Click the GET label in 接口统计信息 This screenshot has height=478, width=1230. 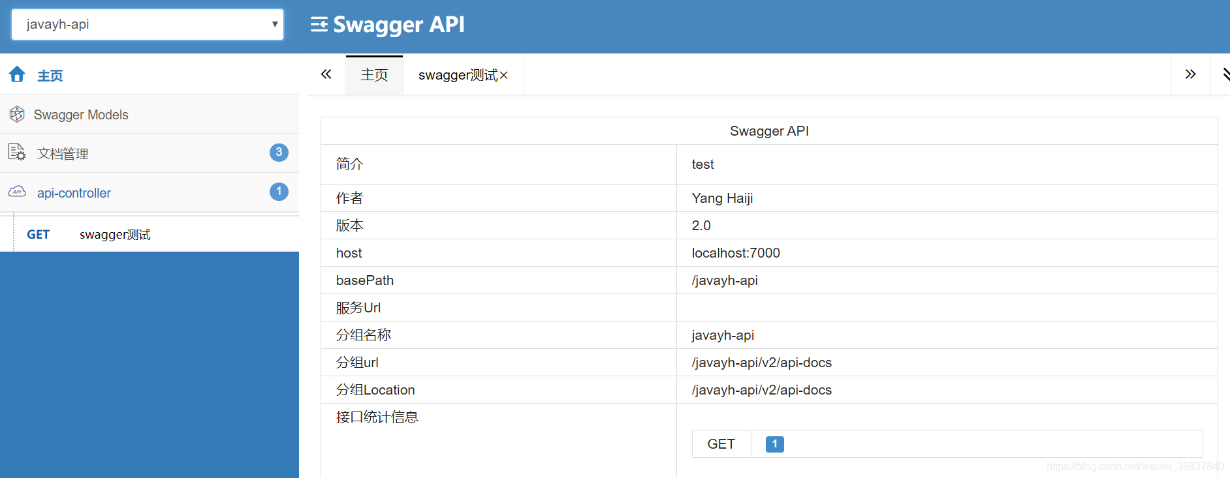click(721, 444)
